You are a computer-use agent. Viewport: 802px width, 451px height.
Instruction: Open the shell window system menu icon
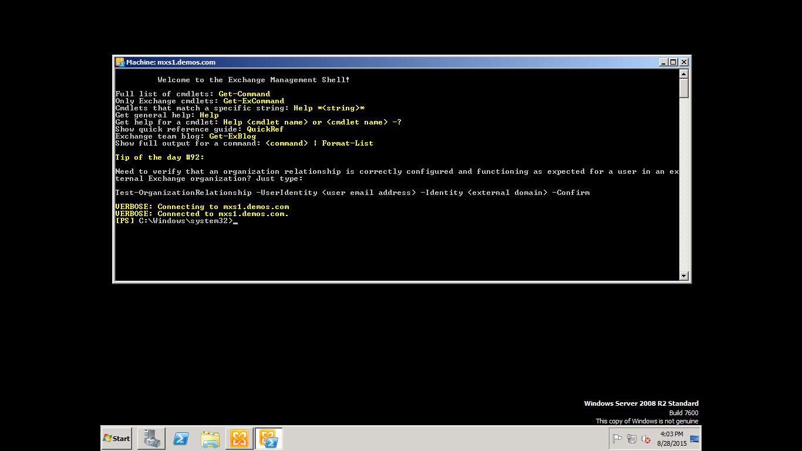click(x=120, y=62)
